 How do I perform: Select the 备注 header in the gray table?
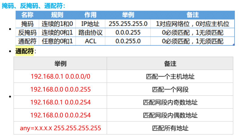(170, 64)
